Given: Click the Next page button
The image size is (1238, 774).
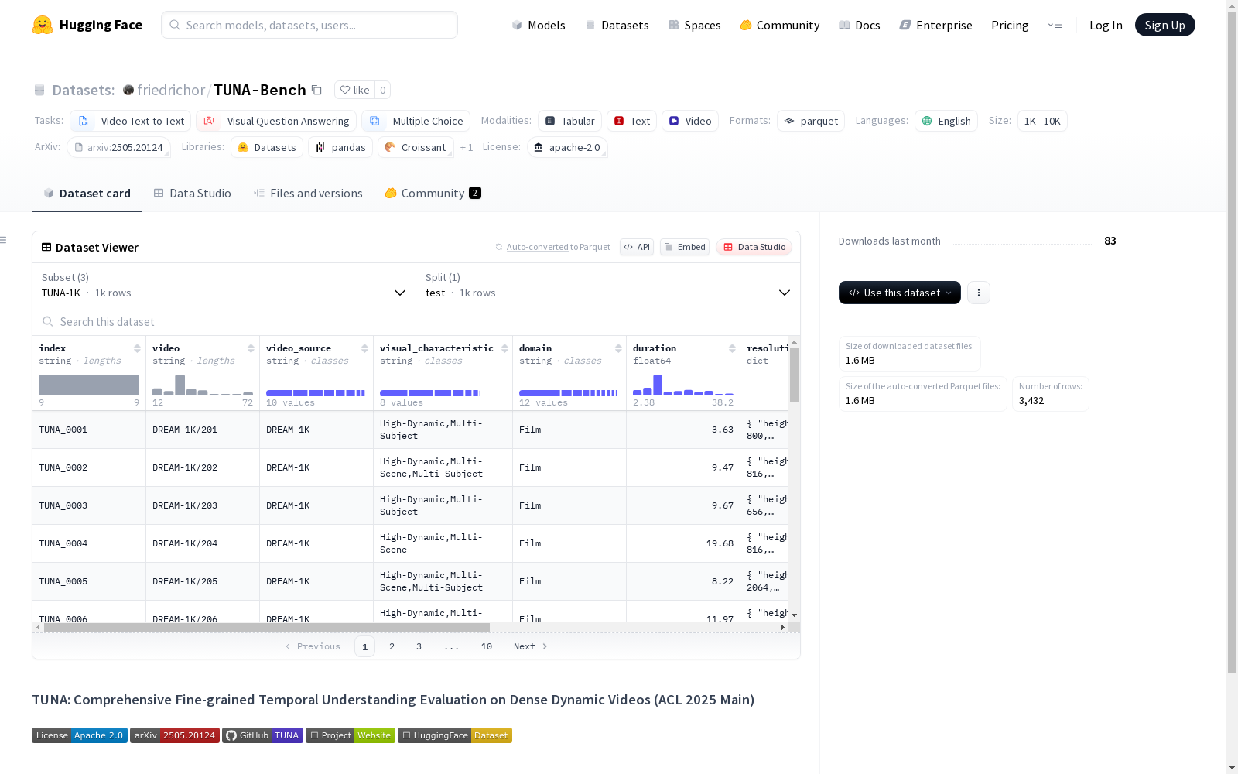Looking at the screenshot, I should pos(531,646).
